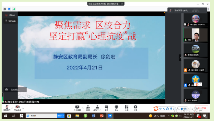Check the network signal bars icon
Viewport: 214px width, 121px height.
pyautogui.click(x=14, y=9)
